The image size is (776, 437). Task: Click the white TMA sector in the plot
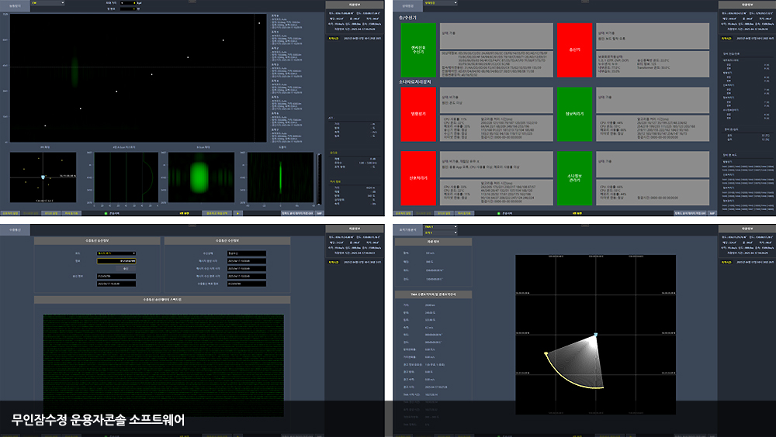coord(579,363)
